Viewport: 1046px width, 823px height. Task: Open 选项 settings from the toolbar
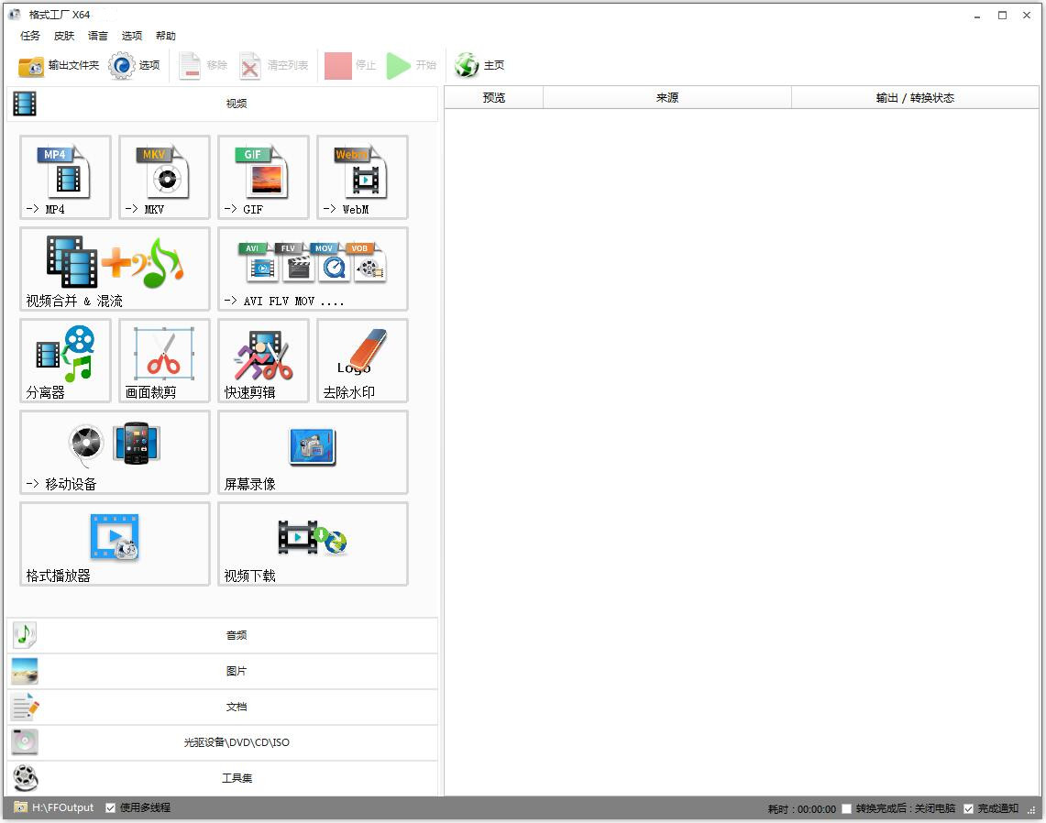[134, 65]
